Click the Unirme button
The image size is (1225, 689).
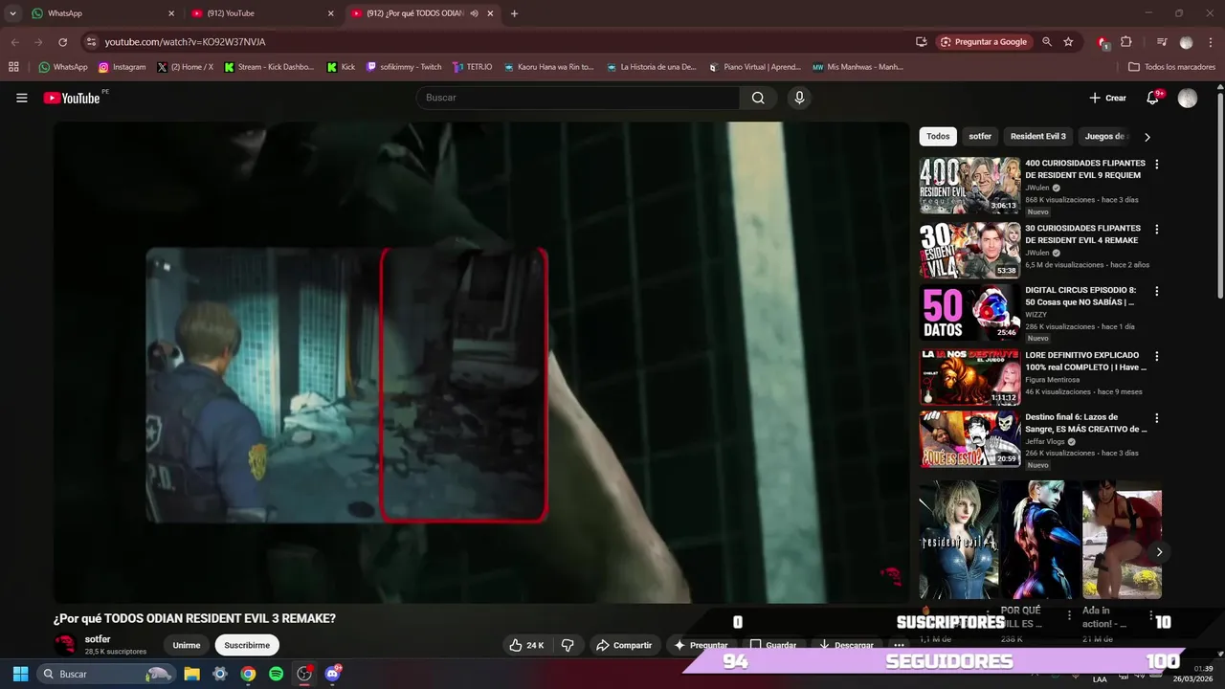coord(187,645)
